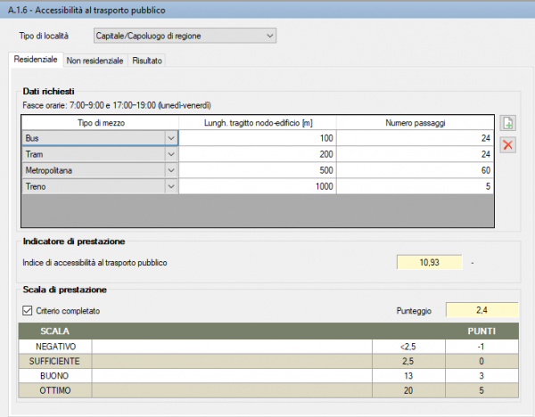Click the OTTIMO scale row label
Image resolution: width=535 pixels, height=417 pixels.
point(55,390)
